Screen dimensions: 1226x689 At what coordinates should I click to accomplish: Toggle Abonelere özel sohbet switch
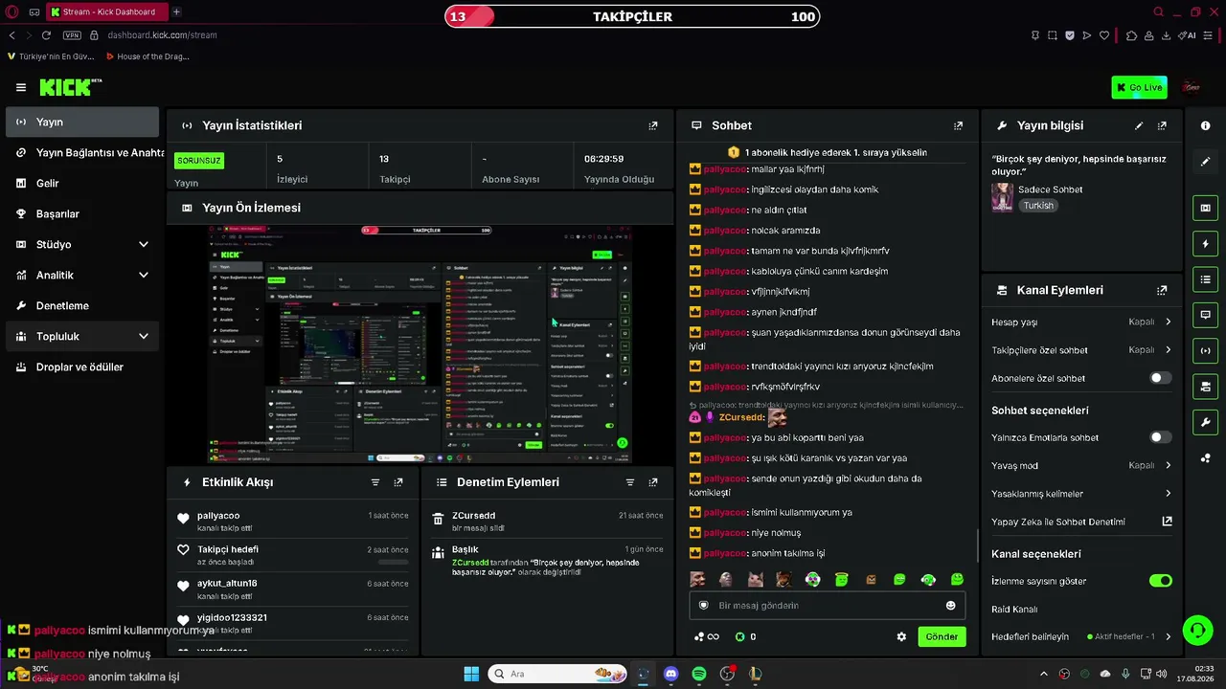pos(1160,378)
